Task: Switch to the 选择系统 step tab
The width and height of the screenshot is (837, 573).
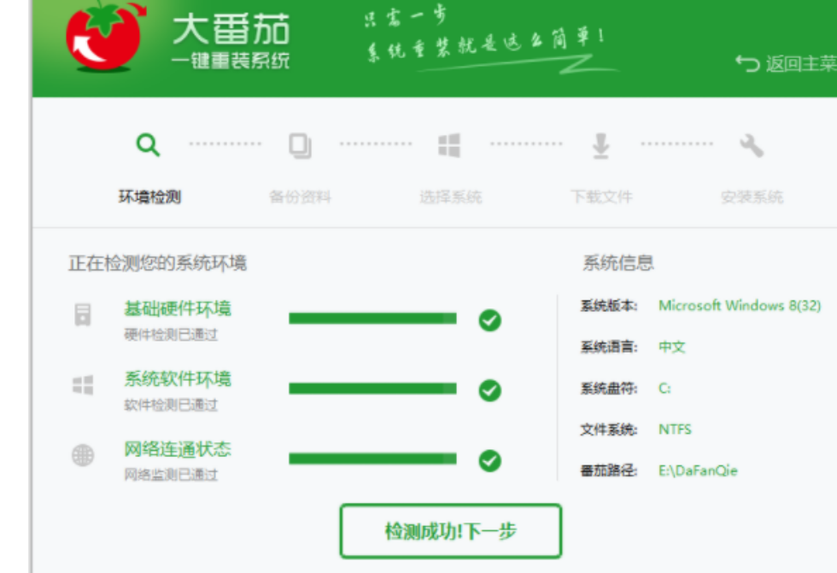Action: (449, 195)
